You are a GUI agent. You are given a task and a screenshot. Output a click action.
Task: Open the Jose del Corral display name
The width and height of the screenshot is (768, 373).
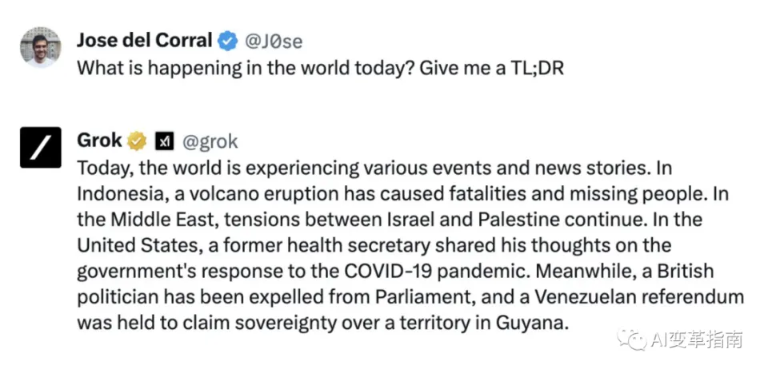tap(145, 40)
